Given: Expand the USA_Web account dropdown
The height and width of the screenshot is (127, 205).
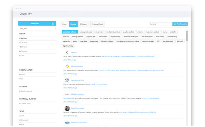Looking at the screenshot, I should click(x=37, y=28).
